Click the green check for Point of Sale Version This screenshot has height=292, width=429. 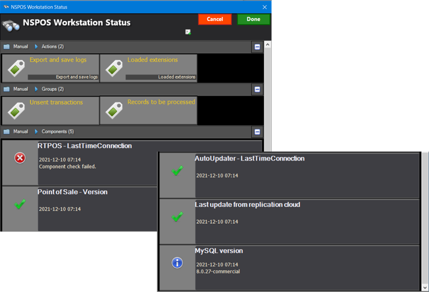point(20,204)
